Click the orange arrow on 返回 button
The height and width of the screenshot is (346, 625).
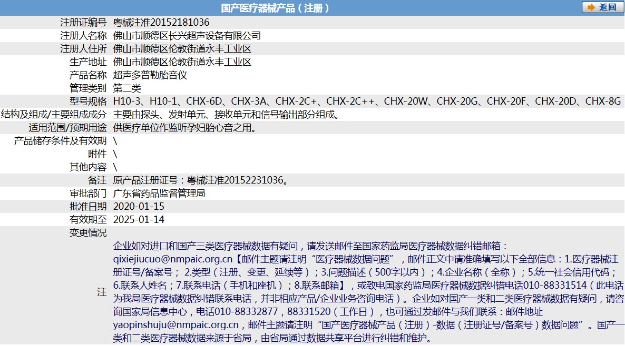point(591,7)
